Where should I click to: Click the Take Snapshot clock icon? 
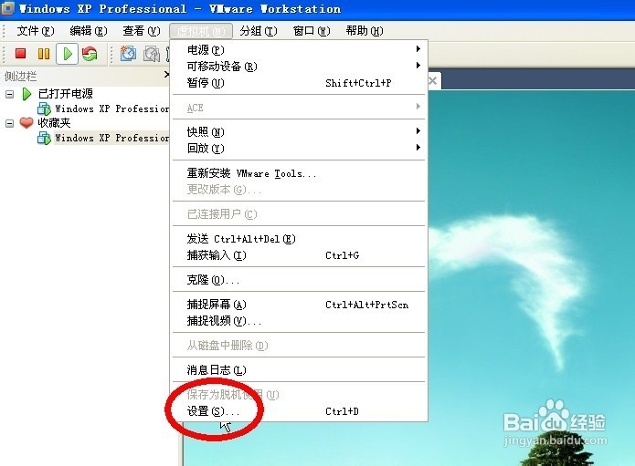point(128,54)
